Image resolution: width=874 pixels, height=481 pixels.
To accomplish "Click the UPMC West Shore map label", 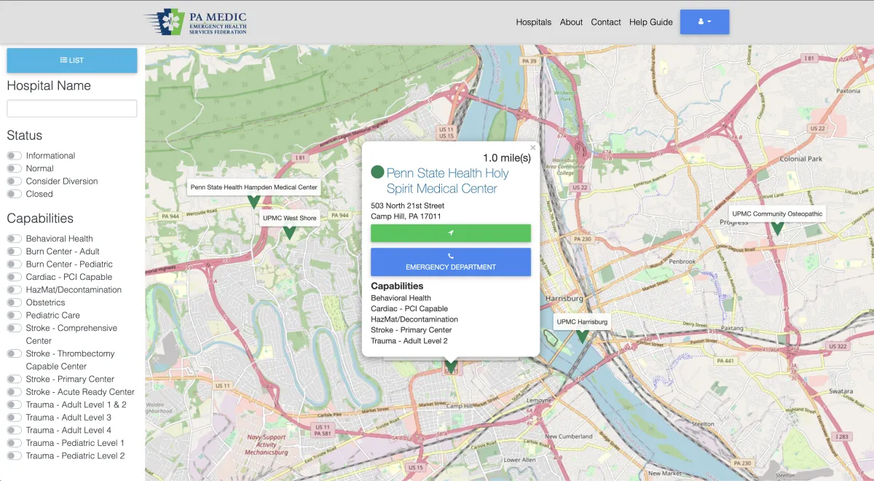I will [290, 218].
